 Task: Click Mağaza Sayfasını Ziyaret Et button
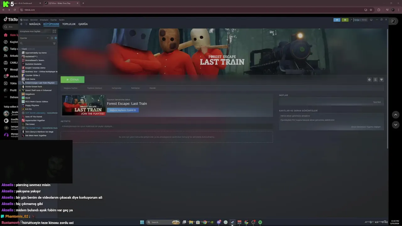tap(123, 110)
